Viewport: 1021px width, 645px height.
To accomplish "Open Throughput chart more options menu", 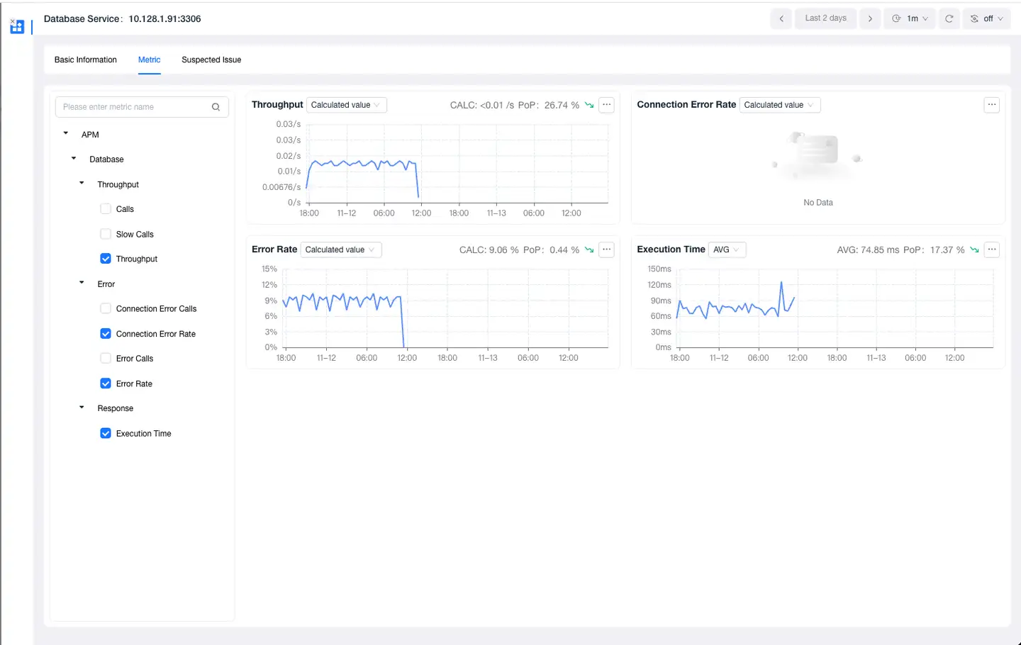I will tap(606, 105).
